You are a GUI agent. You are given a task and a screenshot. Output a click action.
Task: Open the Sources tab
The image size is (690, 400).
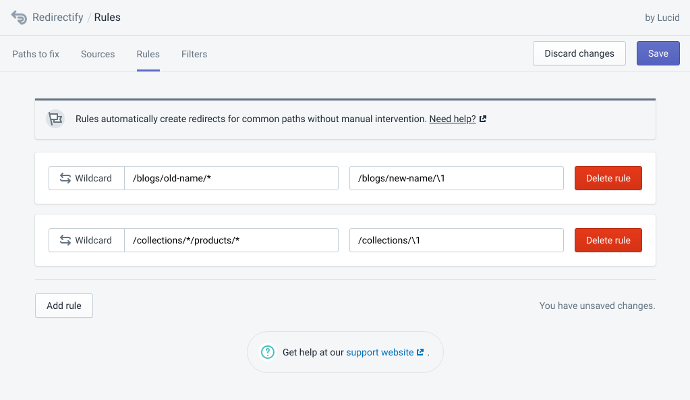pos(98,54)
